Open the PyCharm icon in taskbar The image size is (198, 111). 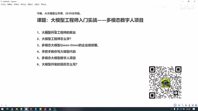55,109
